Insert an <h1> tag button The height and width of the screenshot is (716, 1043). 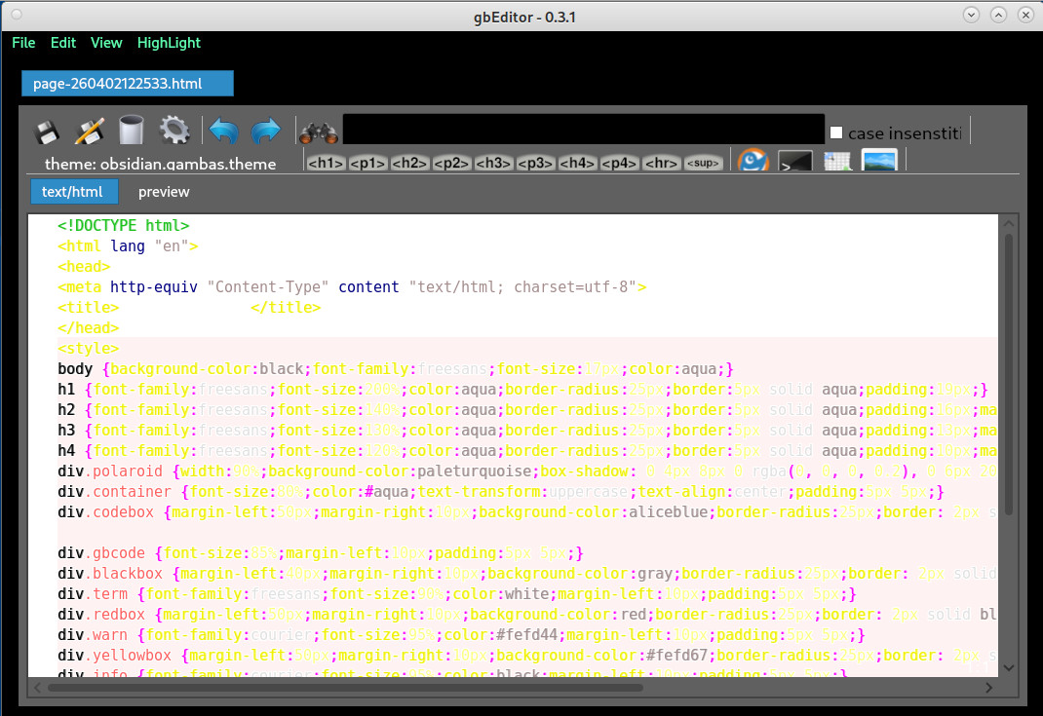pyautogui.click(x=326, y=164)
